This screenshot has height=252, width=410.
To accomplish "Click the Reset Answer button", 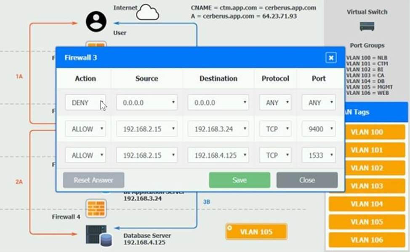I will pos(93,180).
